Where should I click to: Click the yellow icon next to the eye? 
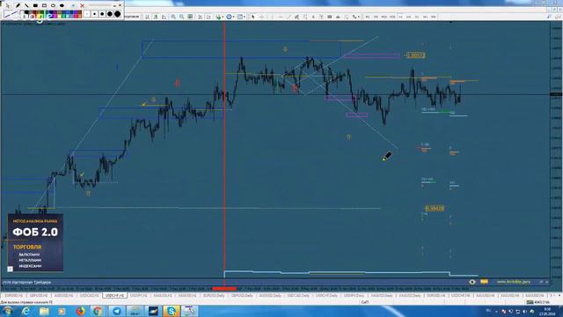coord(484,282)
